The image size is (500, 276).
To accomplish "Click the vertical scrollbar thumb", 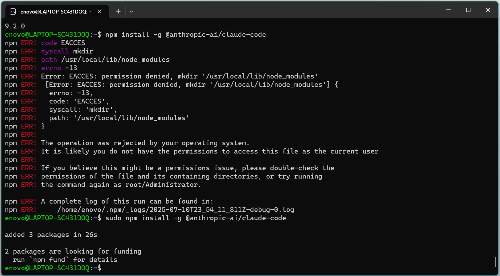I will (x=495, y=262).
